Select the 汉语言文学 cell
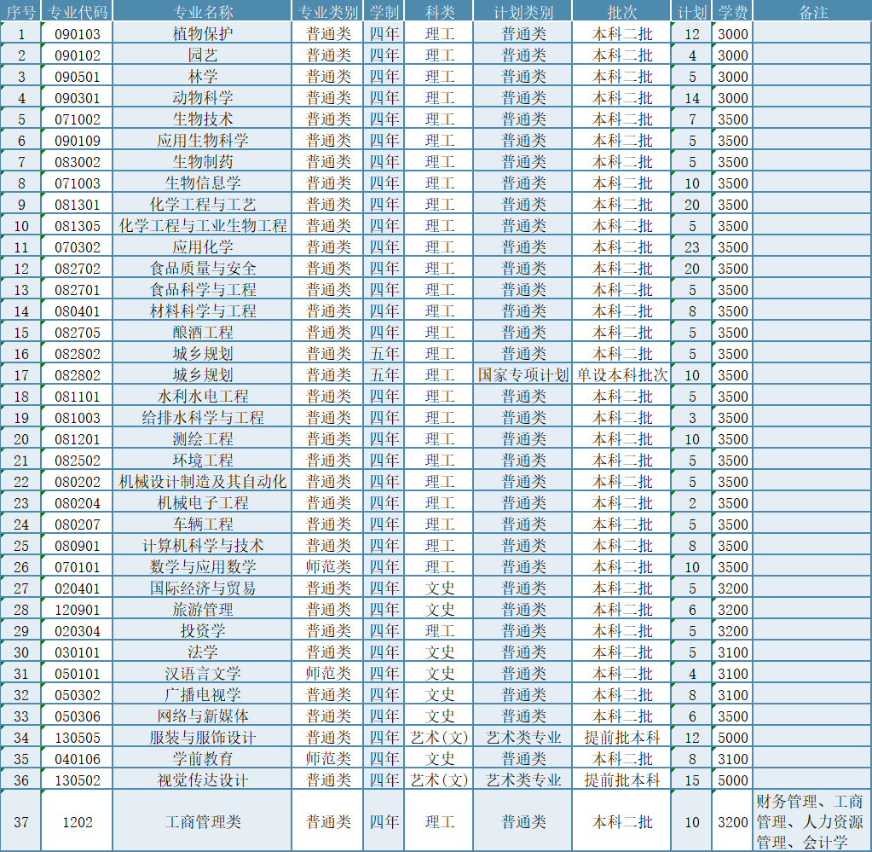The image size is (872, 852). click(202, 674)
